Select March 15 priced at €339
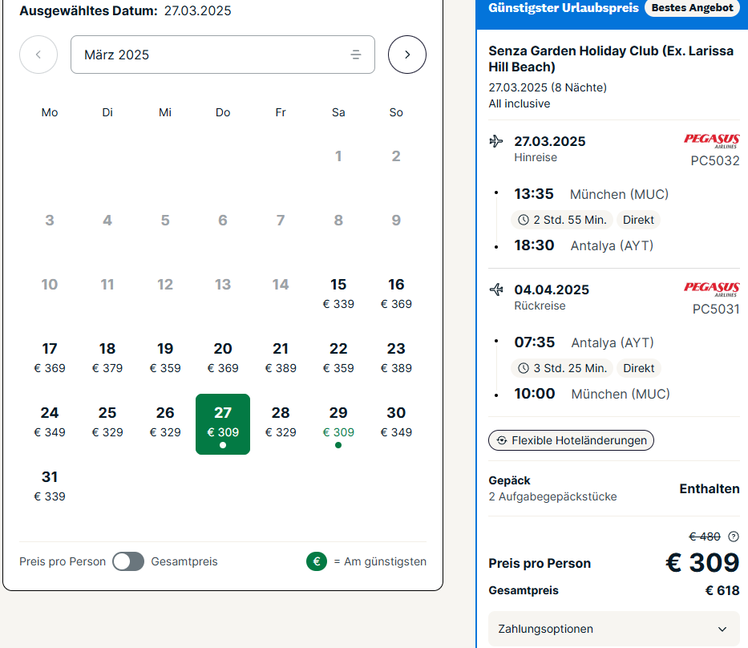Image resolution: width=748 pixels, height=648 pixels. coord(338,294)
